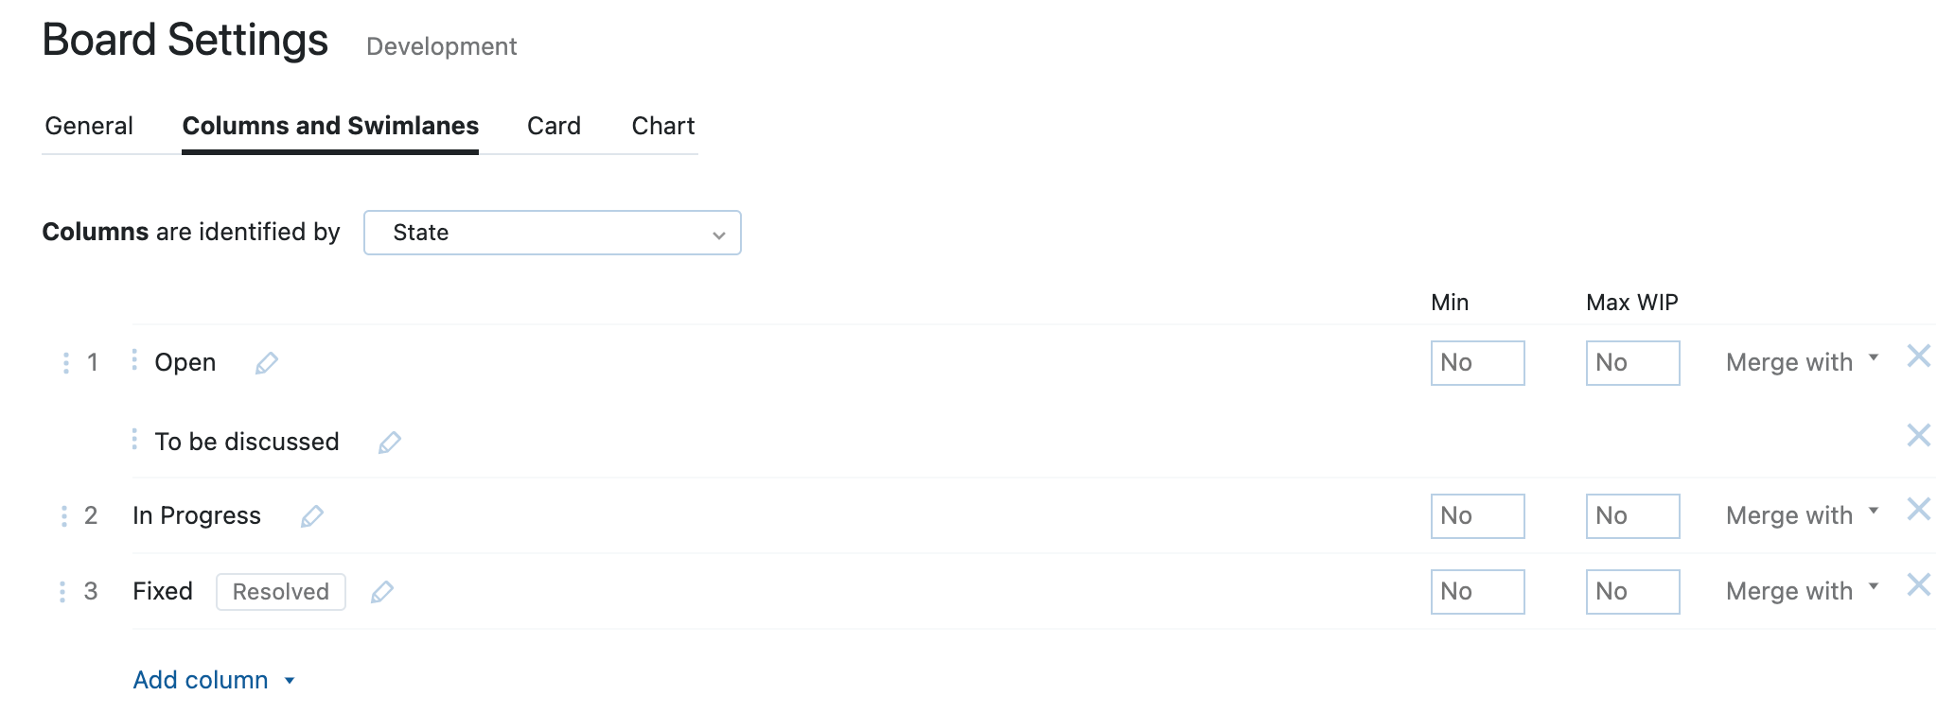Viewport: 1955px width, 713px height.
Task: Click drag handle of Fixed row
Action: 62,592
